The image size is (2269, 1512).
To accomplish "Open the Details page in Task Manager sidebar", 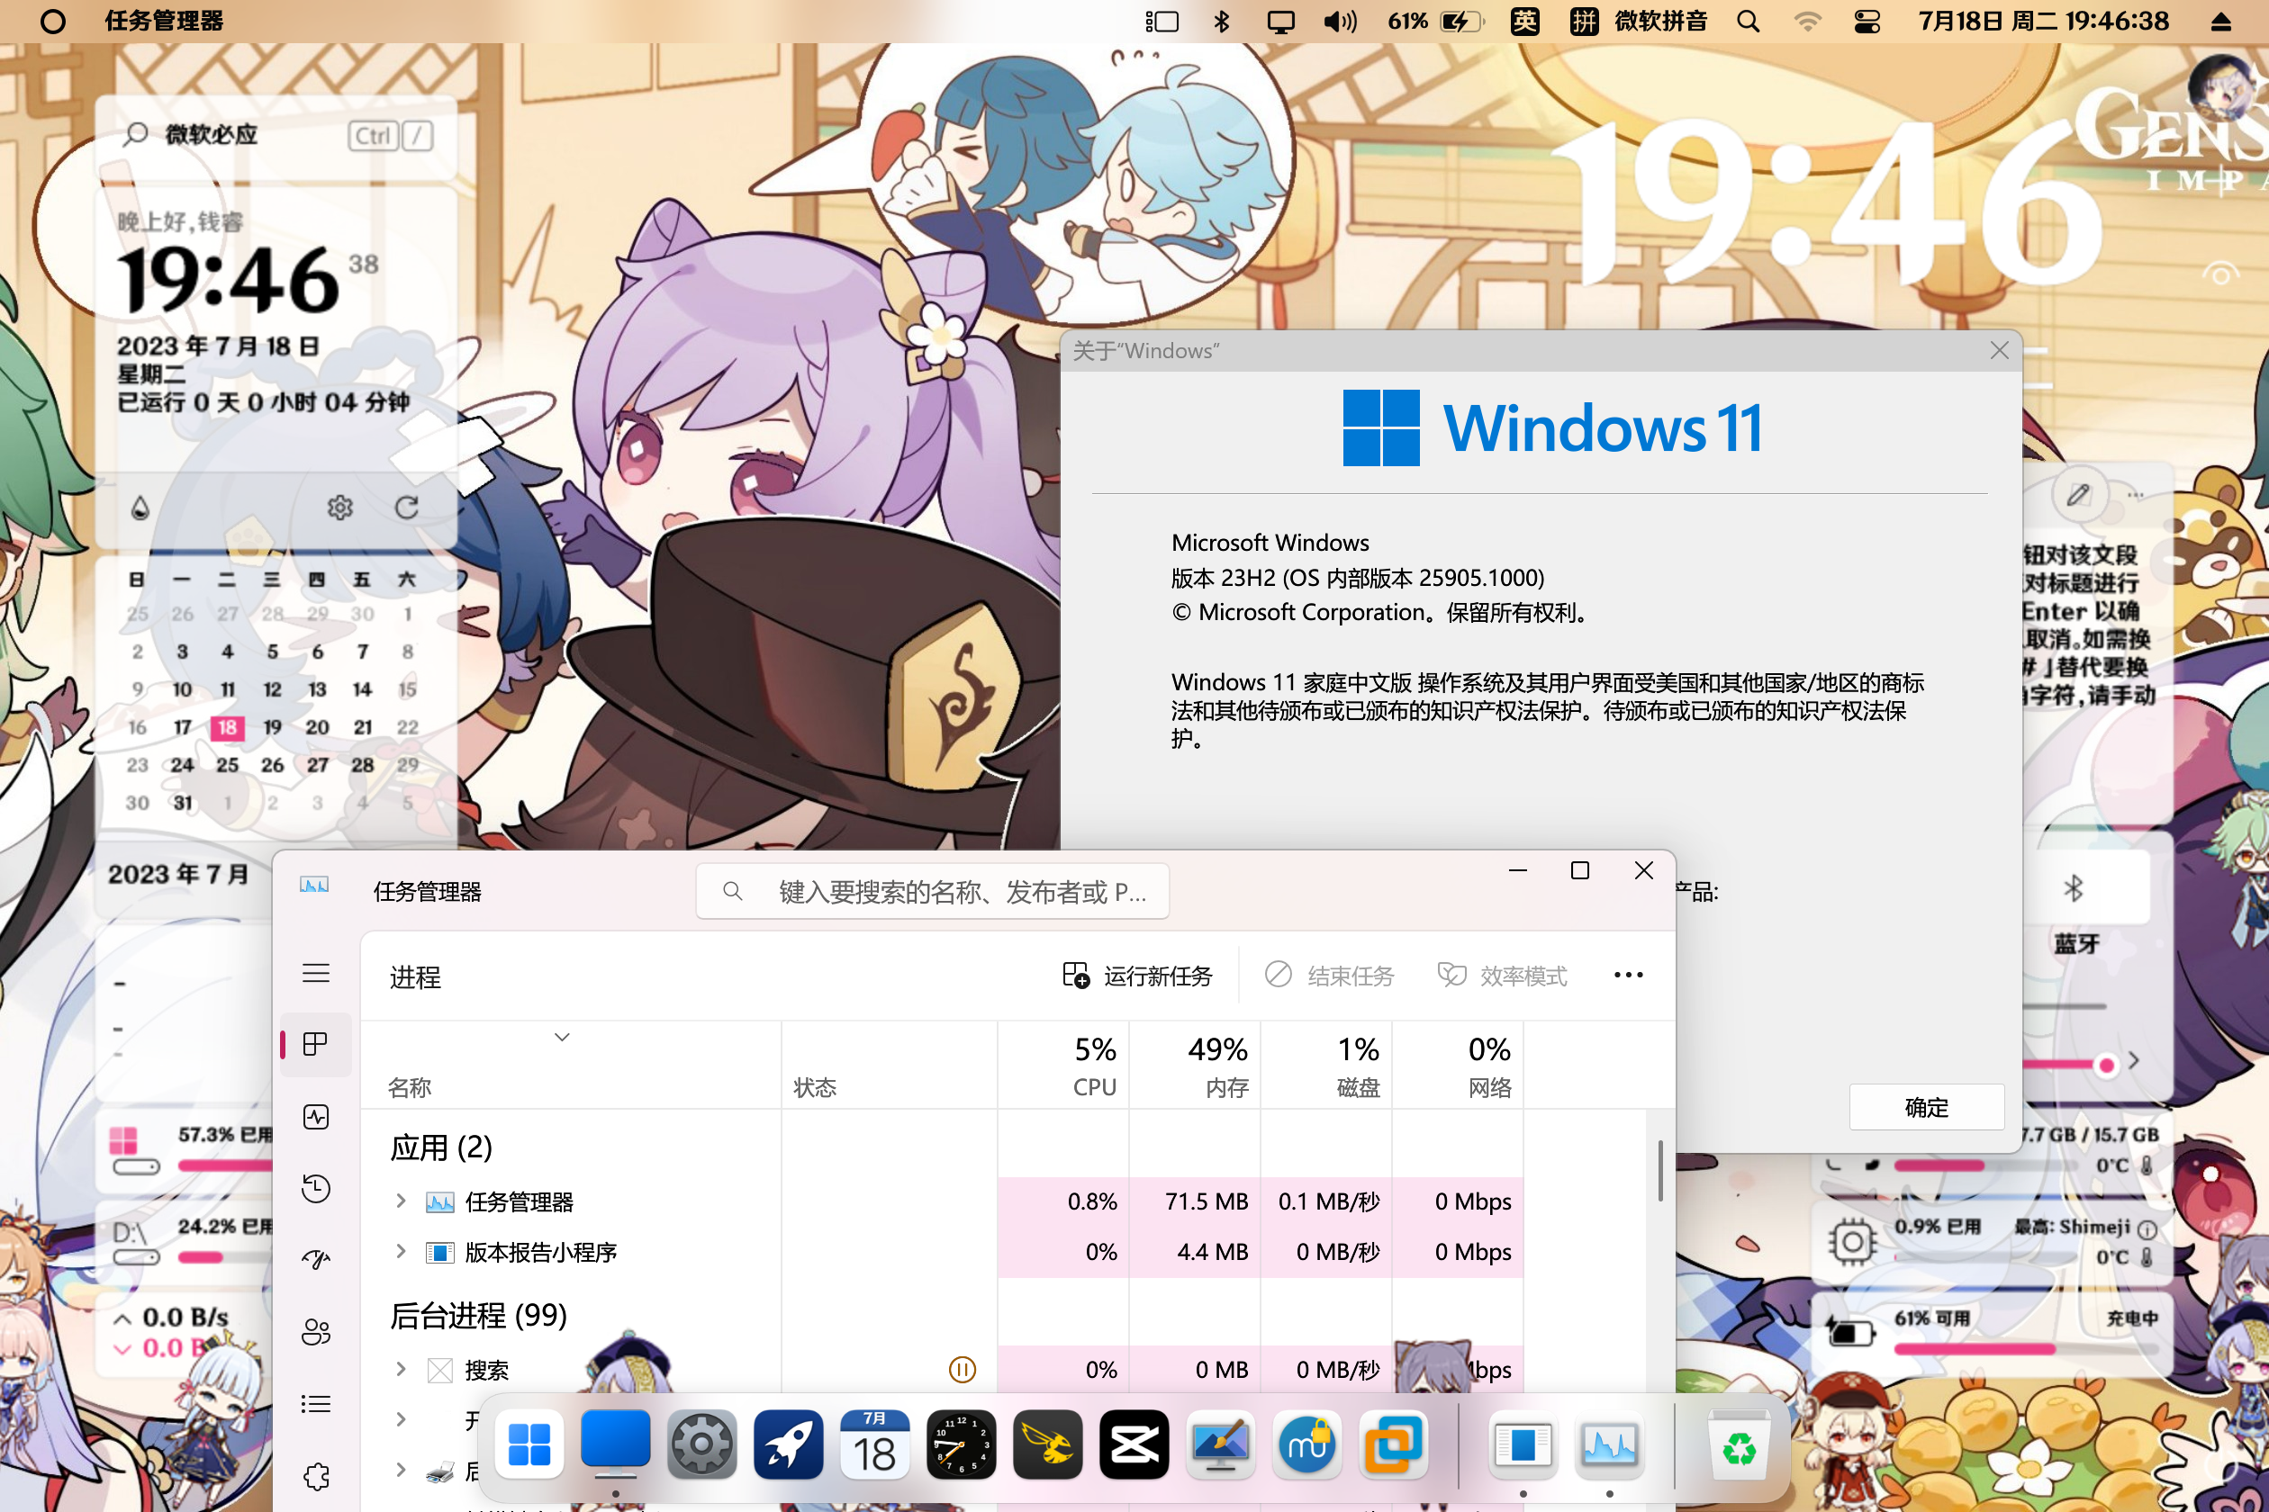I will 315,1404.
